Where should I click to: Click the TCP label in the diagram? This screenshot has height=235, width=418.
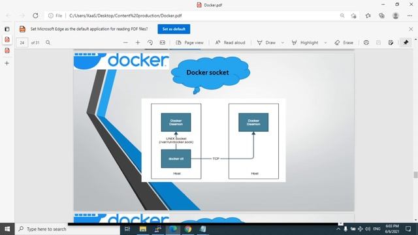tap(216, 159)
